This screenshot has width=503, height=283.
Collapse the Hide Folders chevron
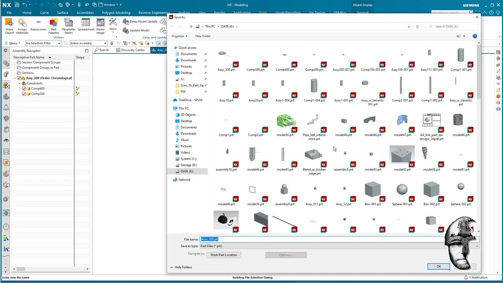point(171,267)
